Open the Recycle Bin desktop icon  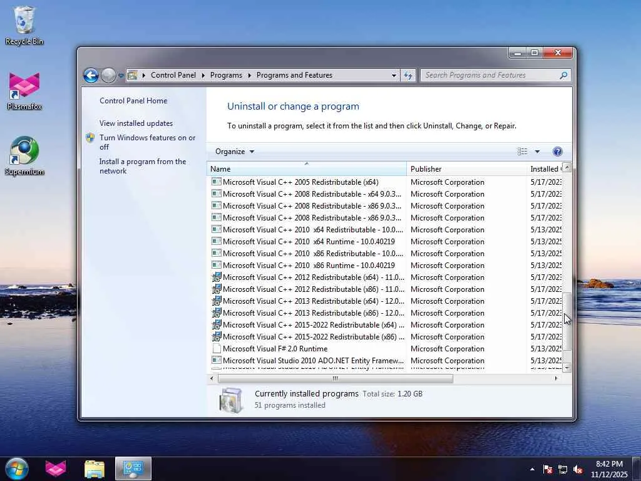coord(24,25)
